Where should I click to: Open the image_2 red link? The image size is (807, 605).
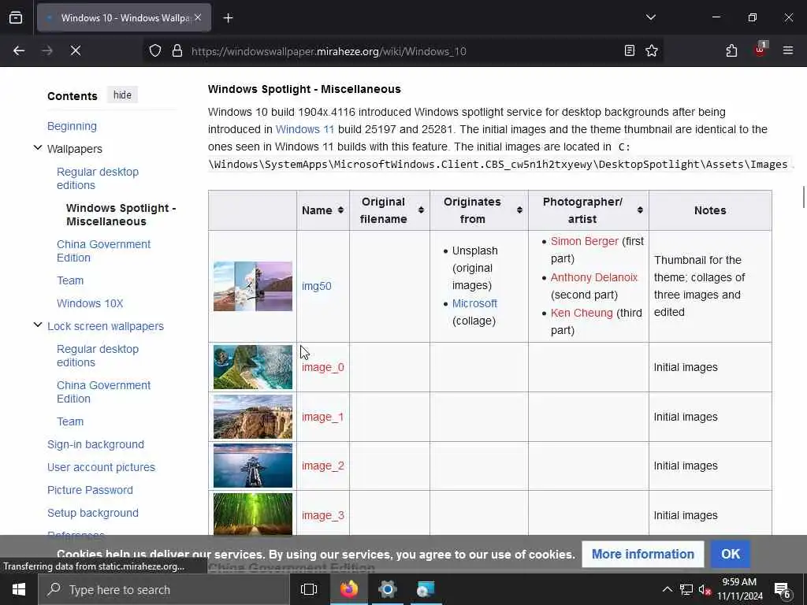[x=322, y=466]
